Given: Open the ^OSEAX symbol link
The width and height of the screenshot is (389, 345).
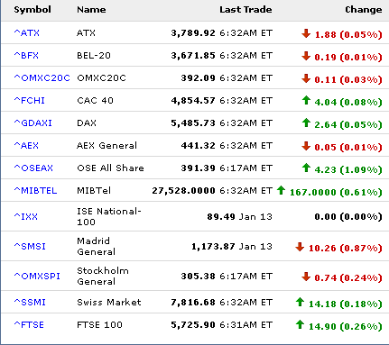Looking at the screenshot, I should click(33, 168).
